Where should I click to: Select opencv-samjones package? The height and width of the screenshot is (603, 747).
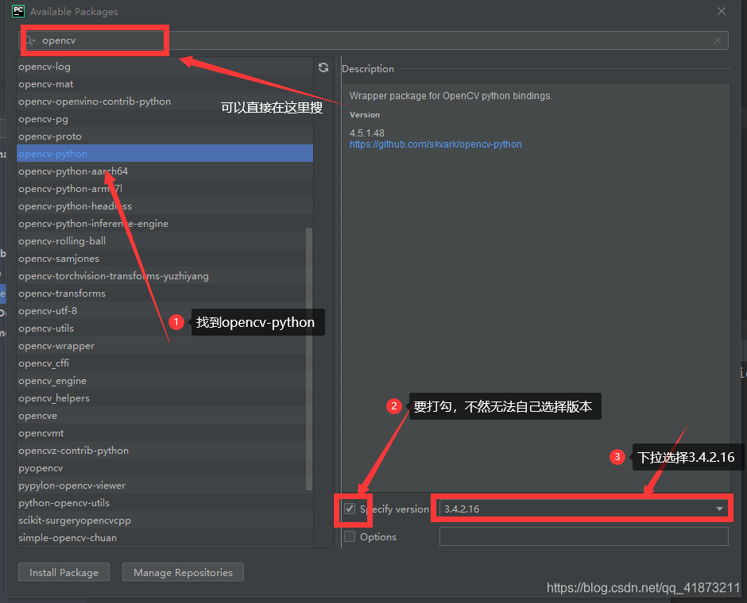click(x=164, y=258)
